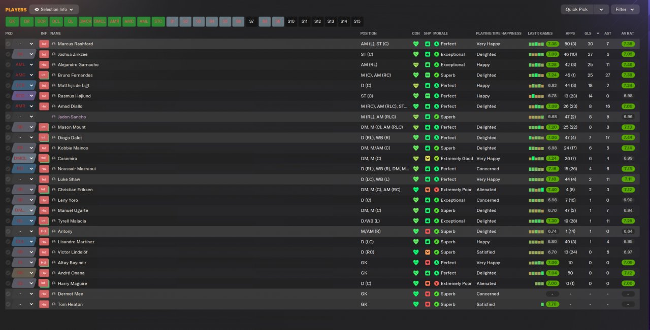
Task: Click sharpness icon in Casemiro row
Action: [x=428, y=159]
